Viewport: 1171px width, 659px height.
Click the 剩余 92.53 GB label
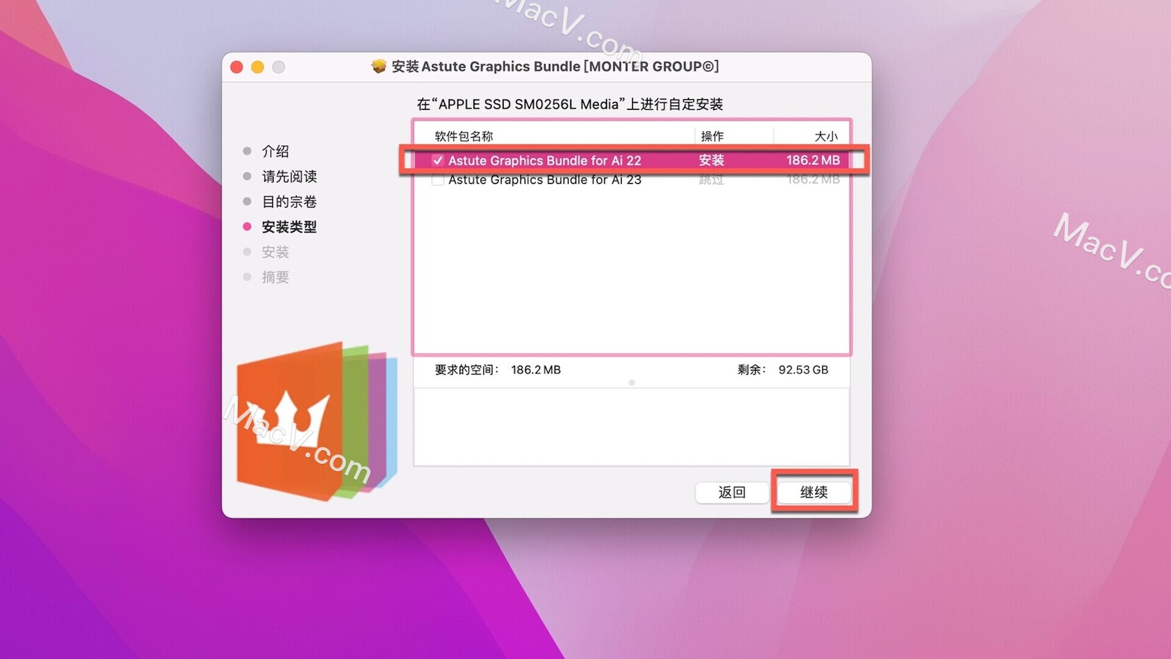782,369
